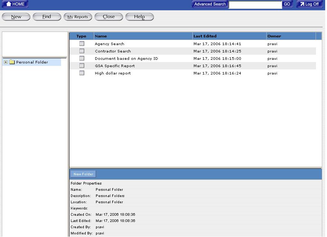327x237 pixels.
Task: Click the High dollar report type icon
Action: (82, 73)
